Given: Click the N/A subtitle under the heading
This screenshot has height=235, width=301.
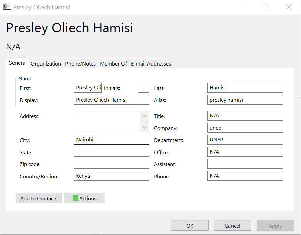Looking at the screenshot, I should (13, 47).
